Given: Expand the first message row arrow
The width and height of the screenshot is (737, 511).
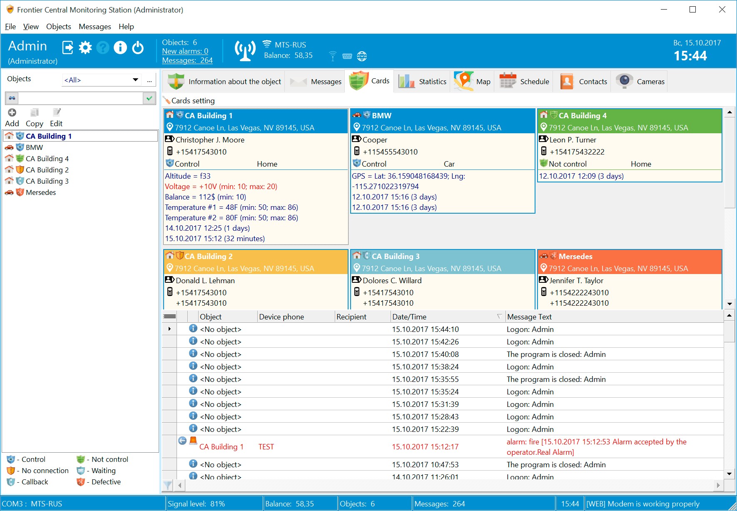Looking at the screenshot, I should [169, 329].
